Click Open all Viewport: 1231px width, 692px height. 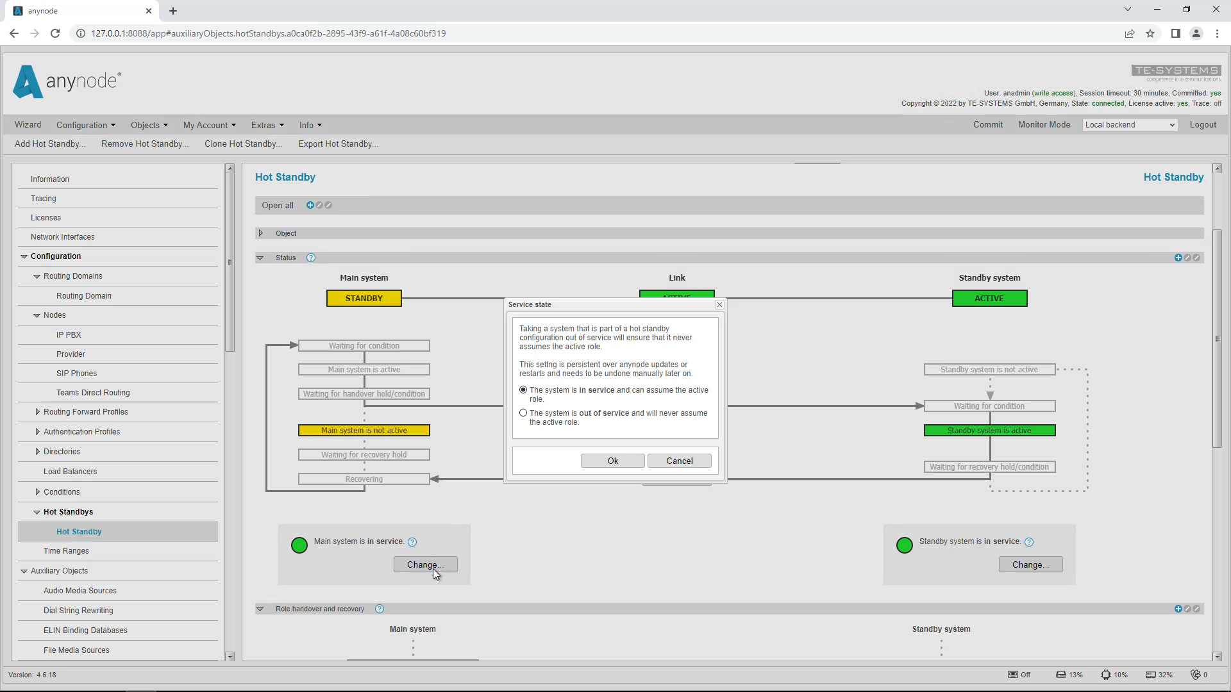(x=278, y=205)
